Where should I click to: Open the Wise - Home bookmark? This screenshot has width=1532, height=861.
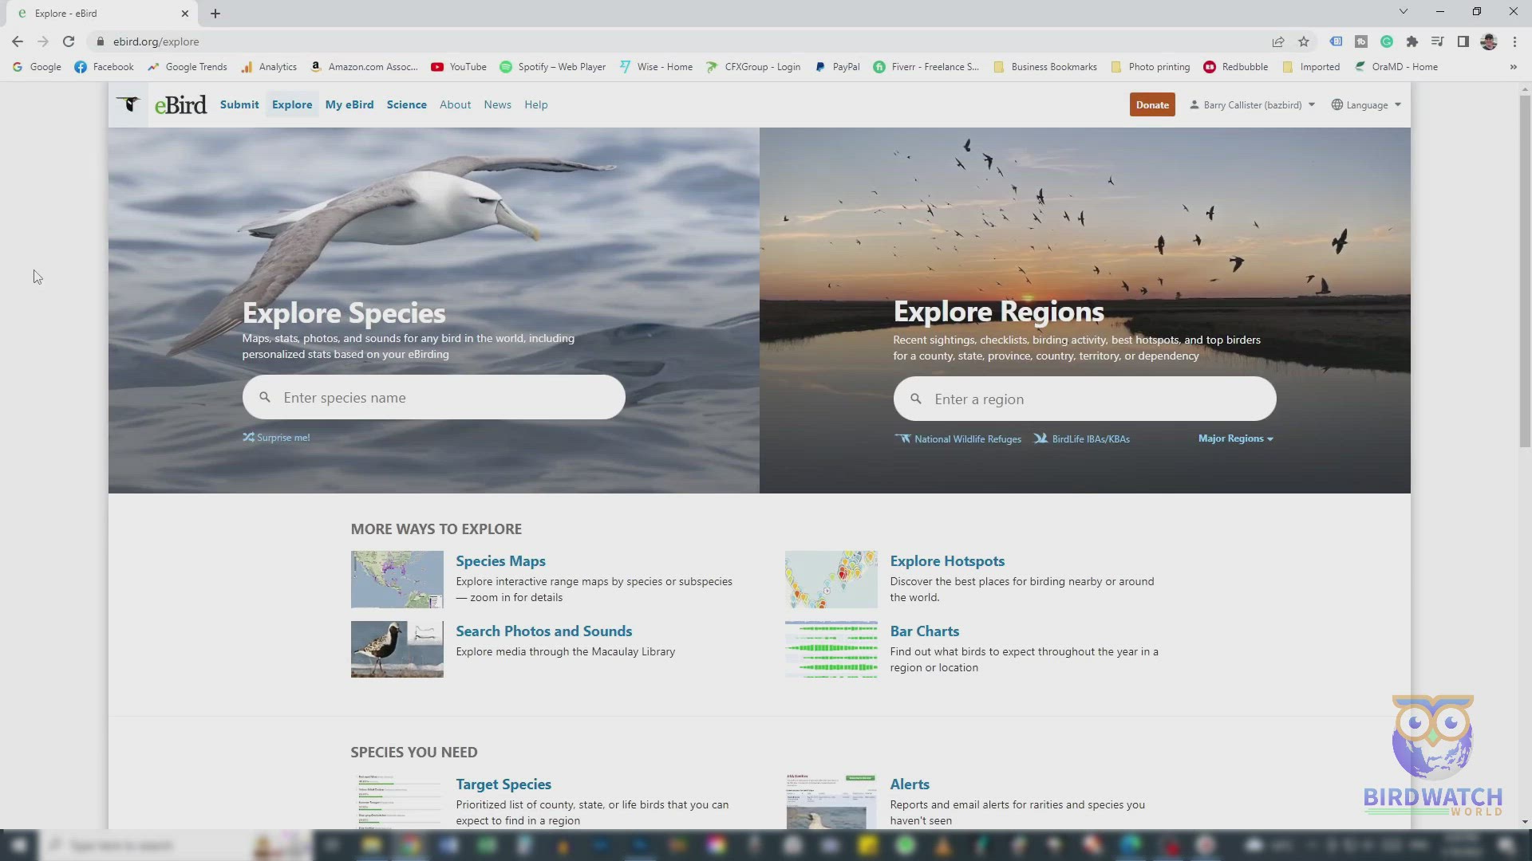tap(656, 67)
